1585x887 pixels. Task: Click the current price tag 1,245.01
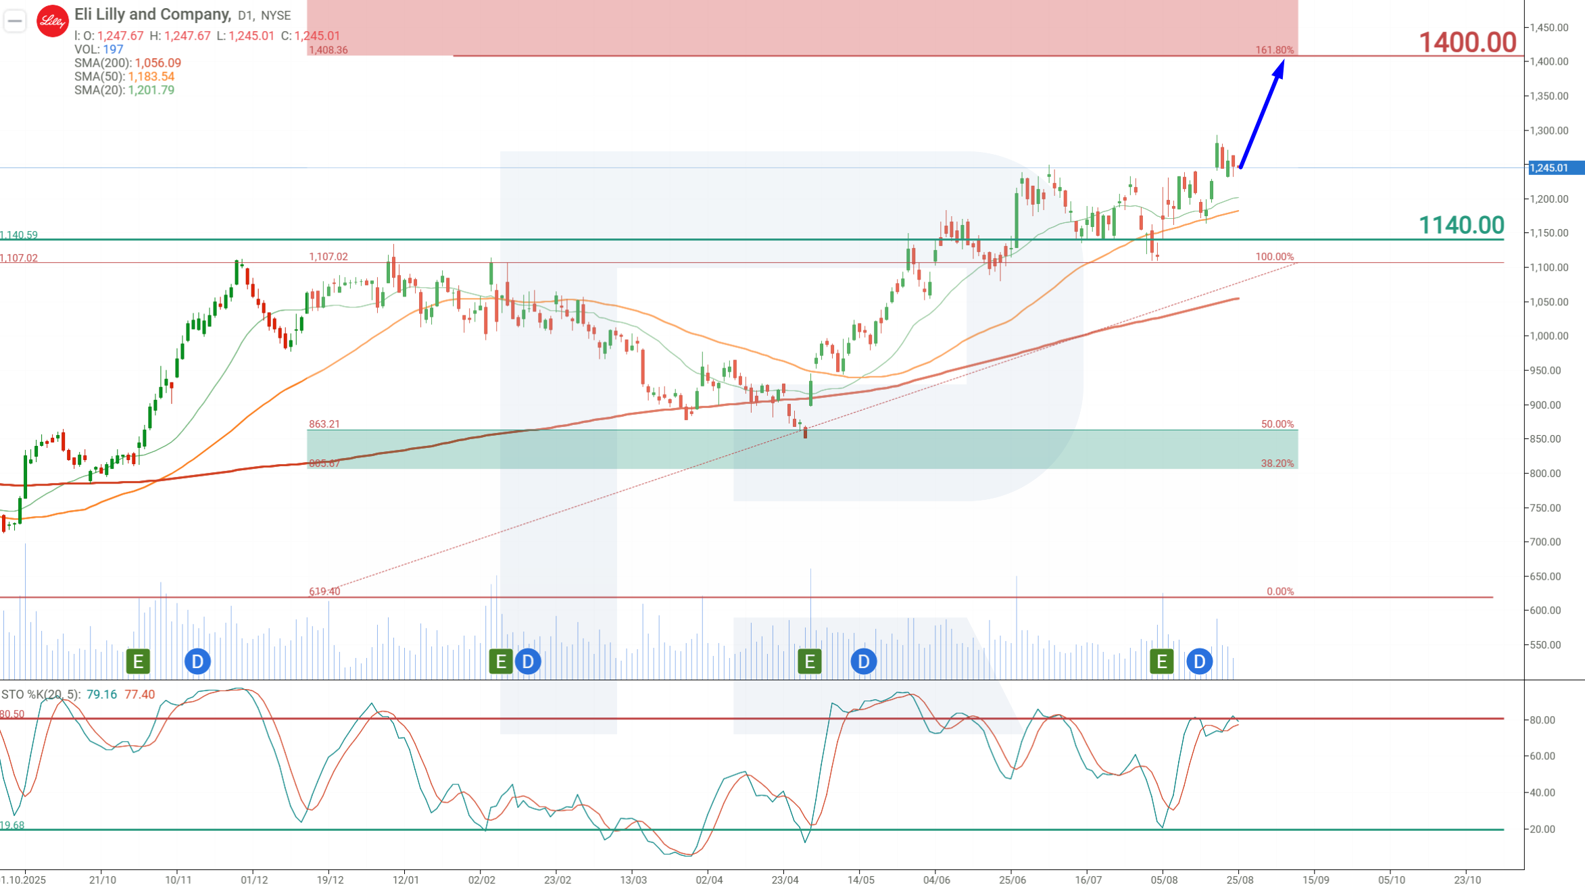coord(1556,168)
